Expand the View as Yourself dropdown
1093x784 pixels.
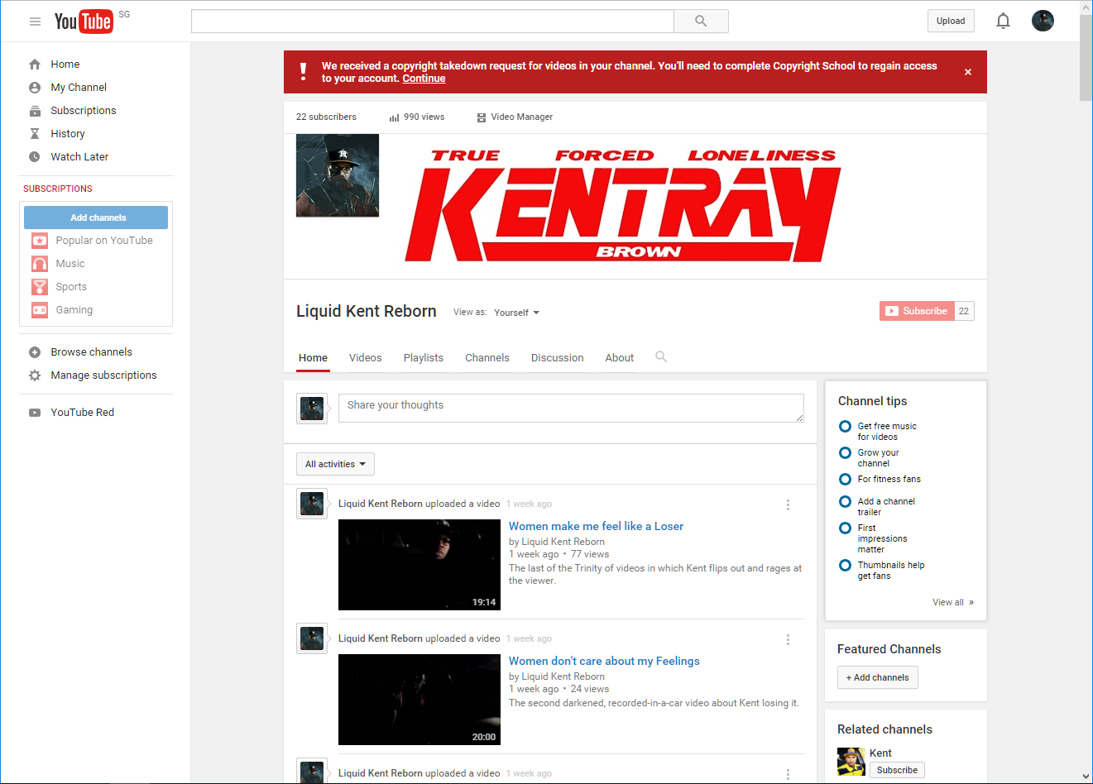516,313
